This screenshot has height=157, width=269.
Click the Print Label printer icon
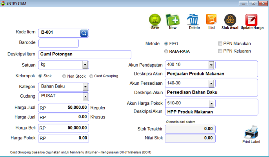[x=251, y=132]
